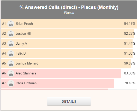The height and width of the screenshot is (111, 137).
Task: Select the Justice Hill name label
Action: click(x=23, y=34)
